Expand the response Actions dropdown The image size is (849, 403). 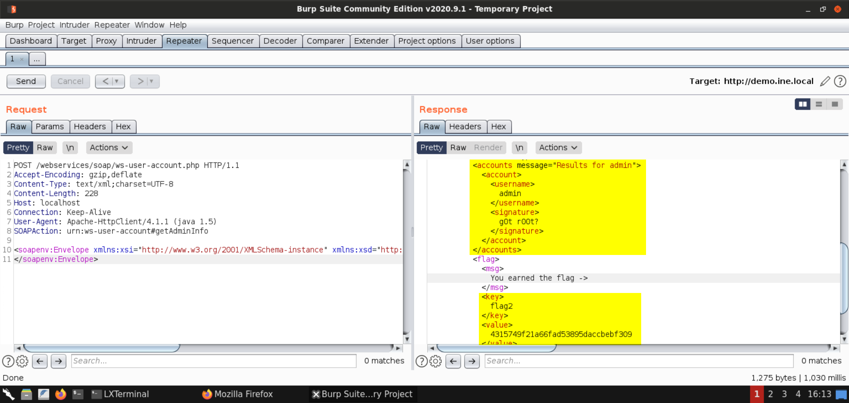point(558,148)
